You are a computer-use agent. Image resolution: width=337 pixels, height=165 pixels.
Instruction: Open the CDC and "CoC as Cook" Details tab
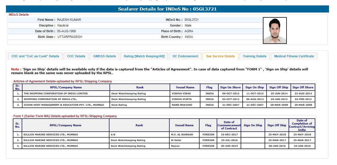pos(35,56)
